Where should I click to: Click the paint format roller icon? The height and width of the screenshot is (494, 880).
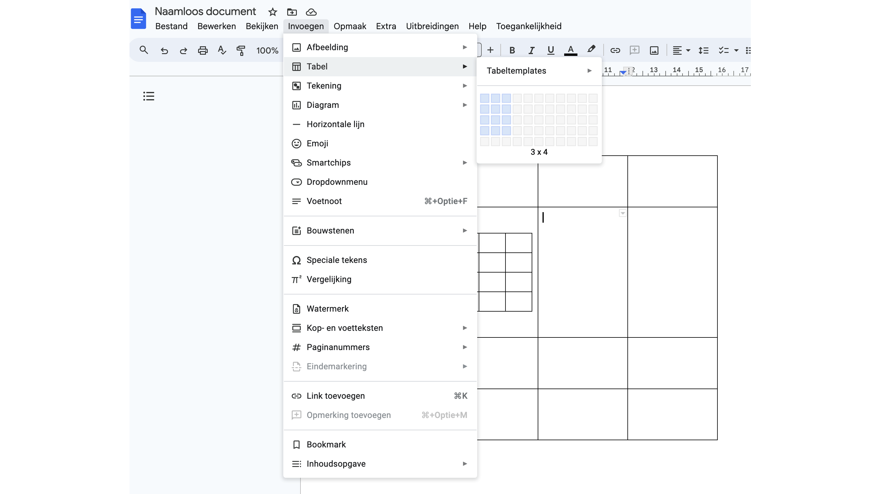241,50
